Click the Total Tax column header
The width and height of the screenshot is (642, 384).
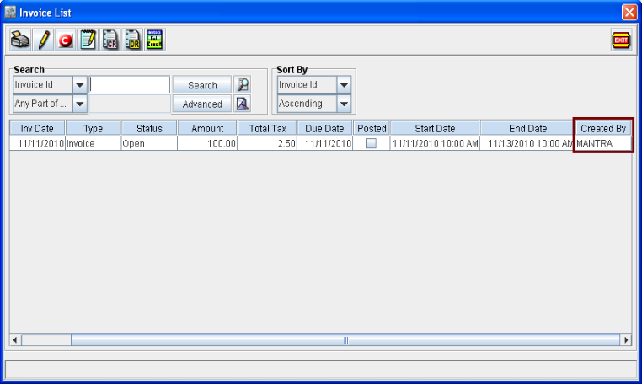point(267,128)
